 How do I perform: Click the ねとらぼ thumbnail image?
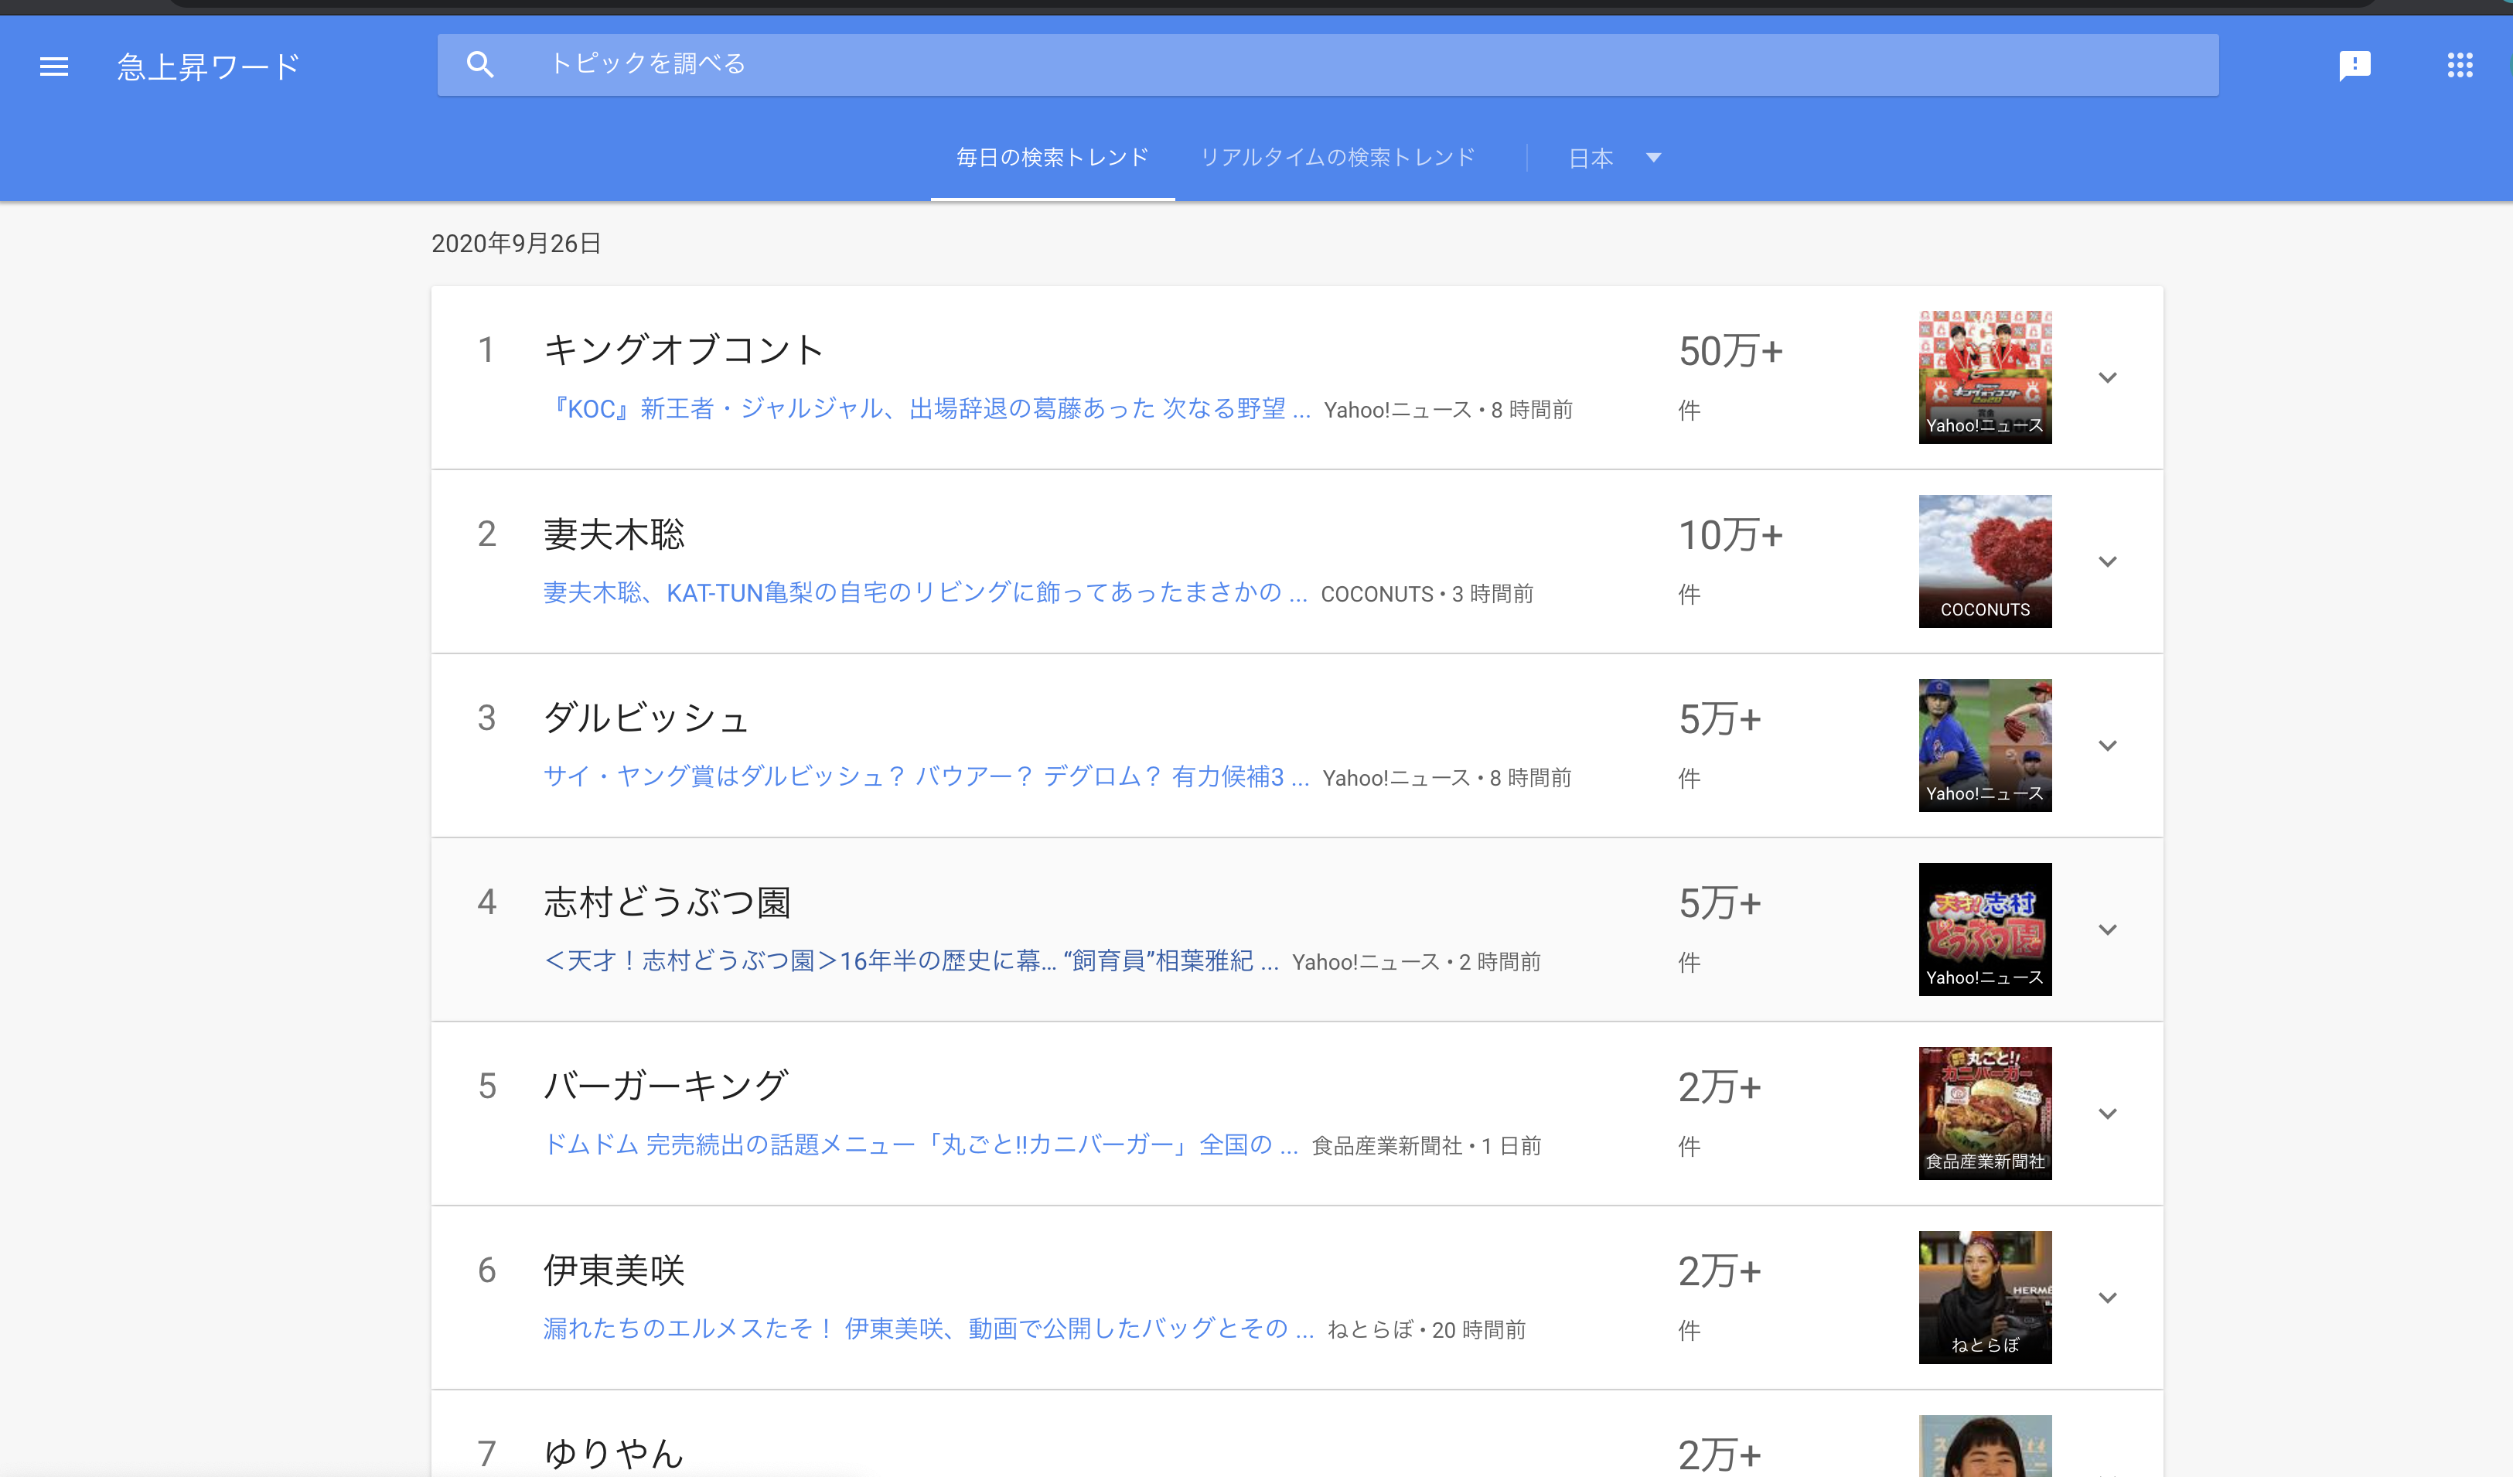(x=1984, y=1297)
